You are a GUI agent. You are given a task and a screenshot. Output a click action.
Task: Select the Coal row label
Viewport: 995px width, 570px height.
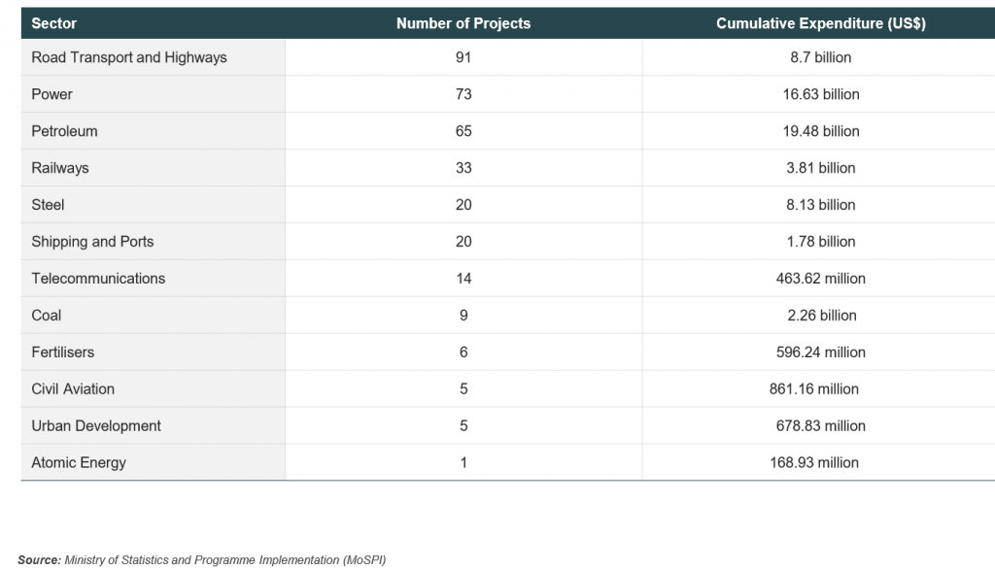tap(47, 316)
